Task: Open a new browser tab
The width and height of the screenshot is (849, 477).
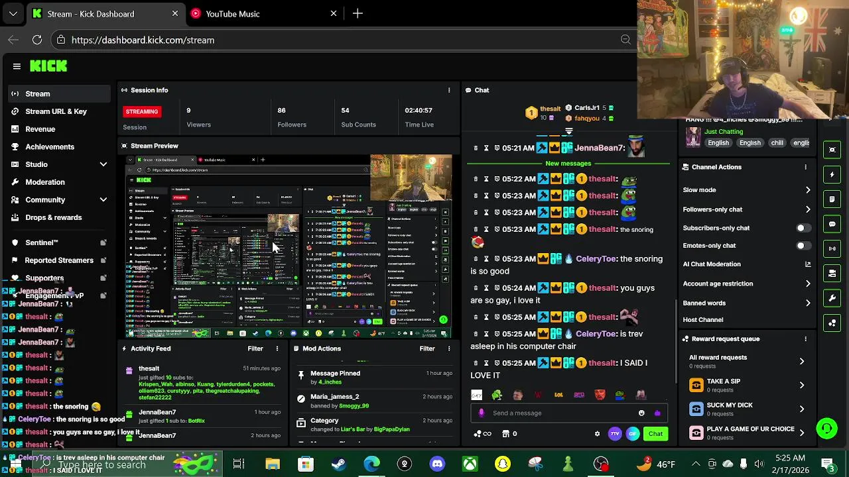Action: 358,13
